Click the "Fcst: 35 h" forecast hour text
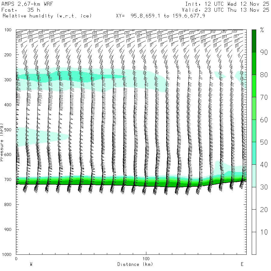271x271 pixels. pyautogui.click(x=21, y=10)
